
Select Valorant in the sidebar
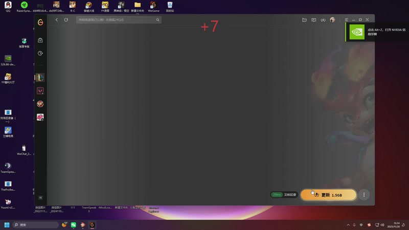pos(40,91)
